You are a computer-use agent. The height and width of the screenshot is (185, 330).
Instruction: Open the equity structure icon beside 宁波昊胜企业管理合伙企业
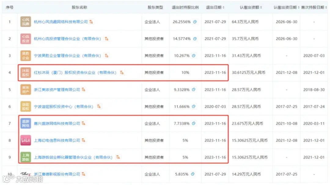(x=107, y=56)
